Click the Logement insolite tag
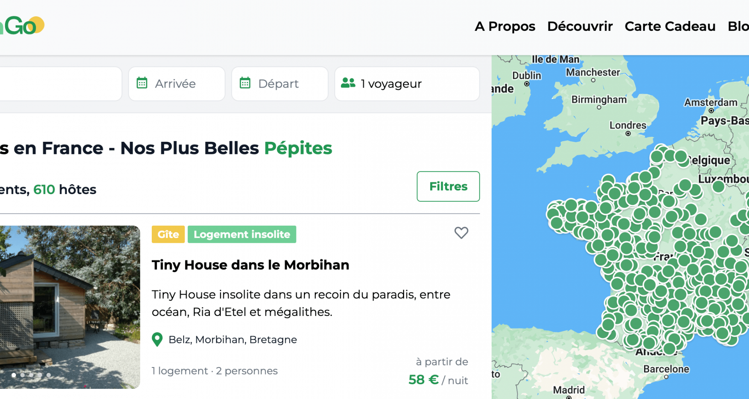This screenshot has width=749, height=399. click(242, 234)
